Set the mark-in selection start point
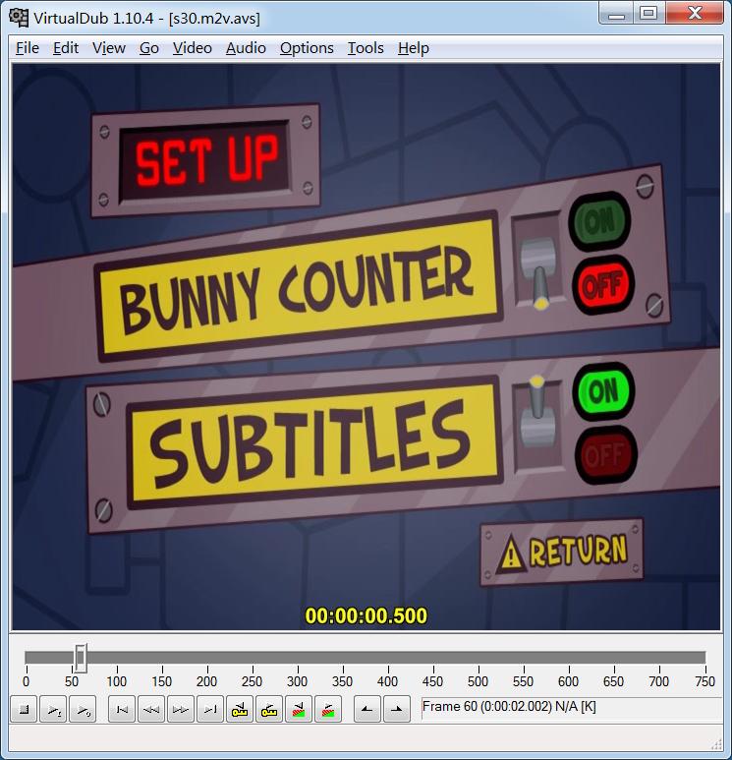 point(367,709)
